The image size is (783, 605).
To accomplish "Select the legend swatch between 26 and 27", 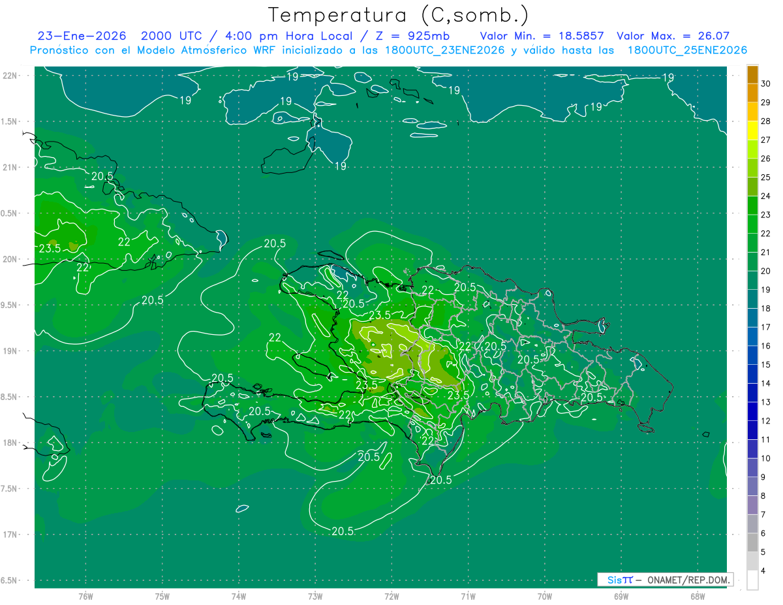I will pos(752,149).
